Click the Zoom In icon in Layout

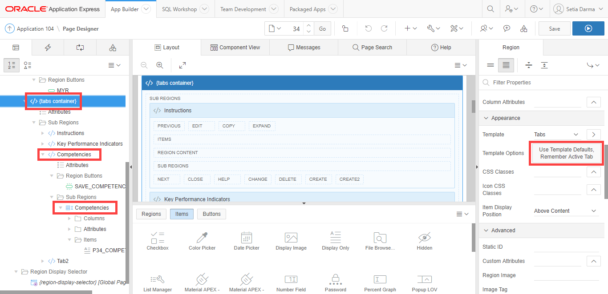click(x=160, y=65)
